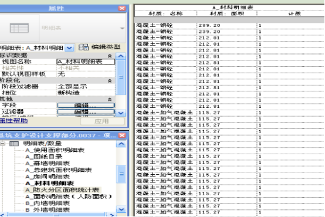Open A_图纸目录 in project browser

(44, 157)
